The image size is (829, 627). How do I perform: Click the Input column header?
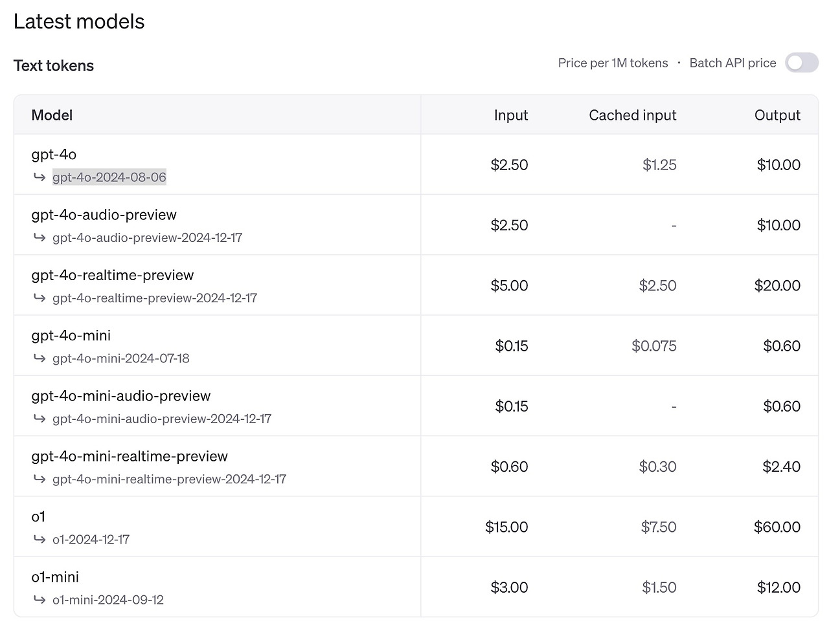point(510,115)
